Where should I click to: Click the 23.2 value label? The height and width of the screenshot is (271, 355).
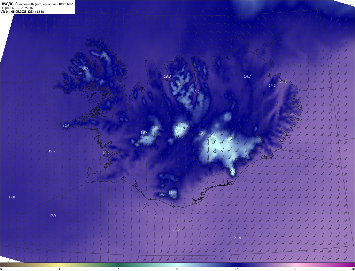point(176,230)
